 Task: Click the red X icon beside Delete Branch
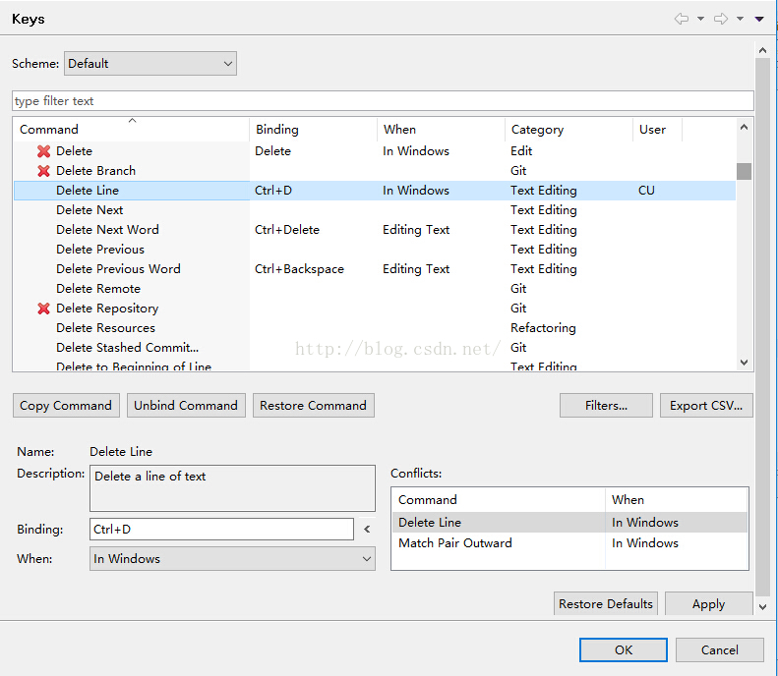[43, 171]
